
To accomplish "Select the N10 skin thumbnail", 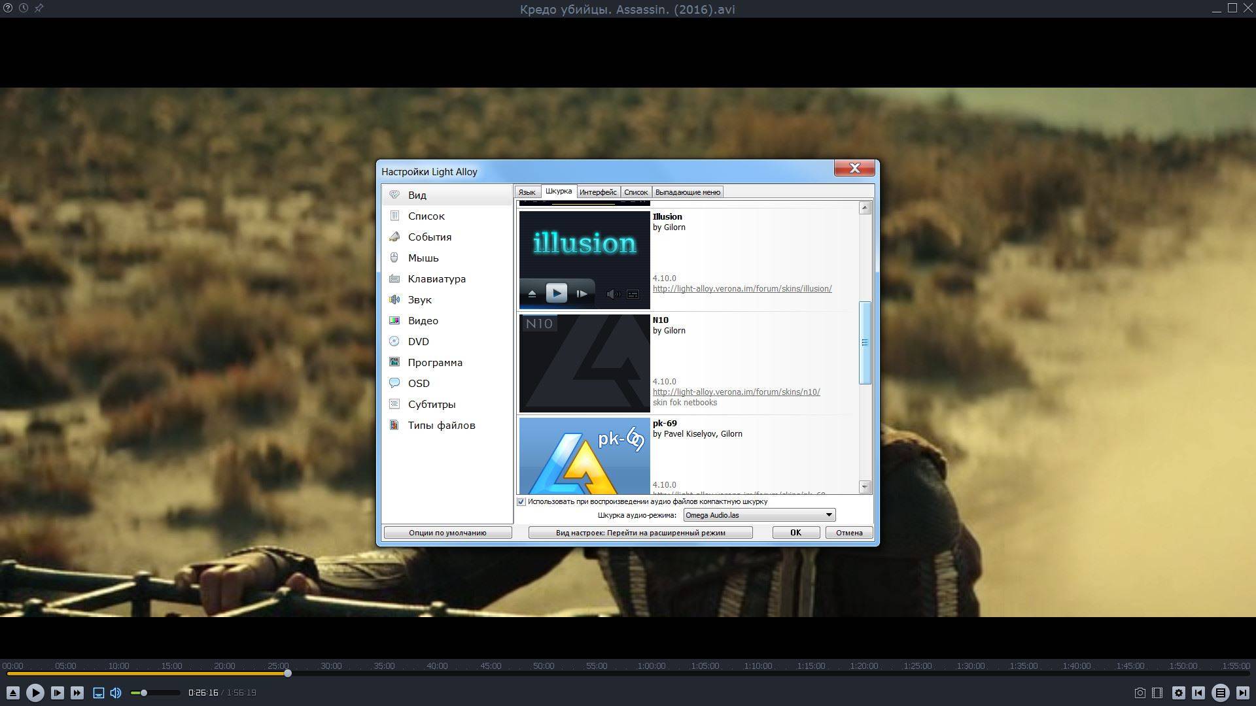I will (585, 363).
